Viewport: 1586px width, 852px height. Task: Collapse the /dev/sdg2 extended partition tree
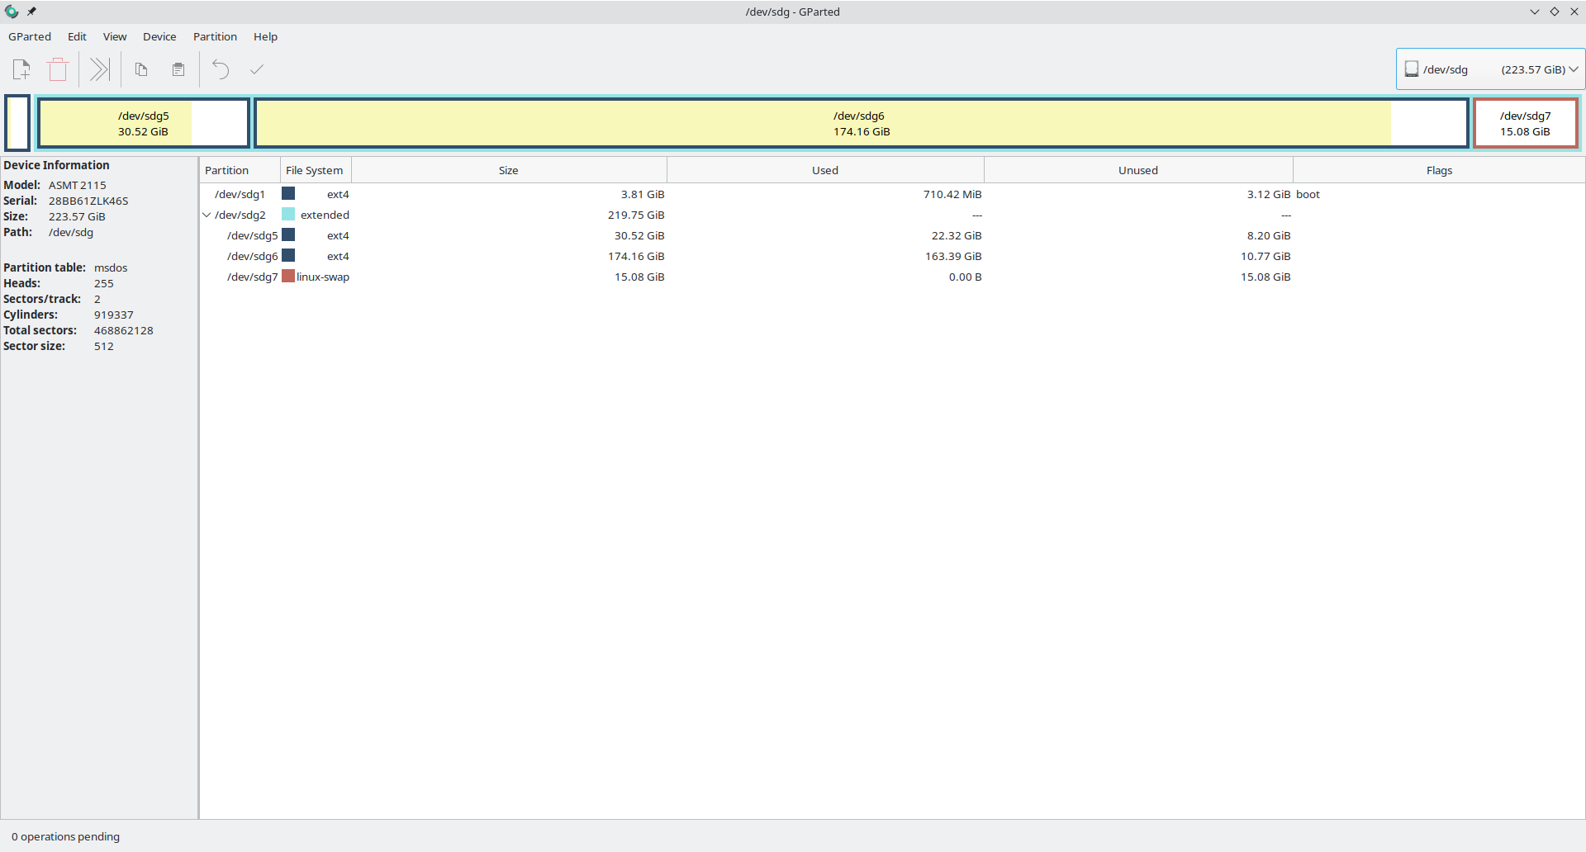click(207, 215)
